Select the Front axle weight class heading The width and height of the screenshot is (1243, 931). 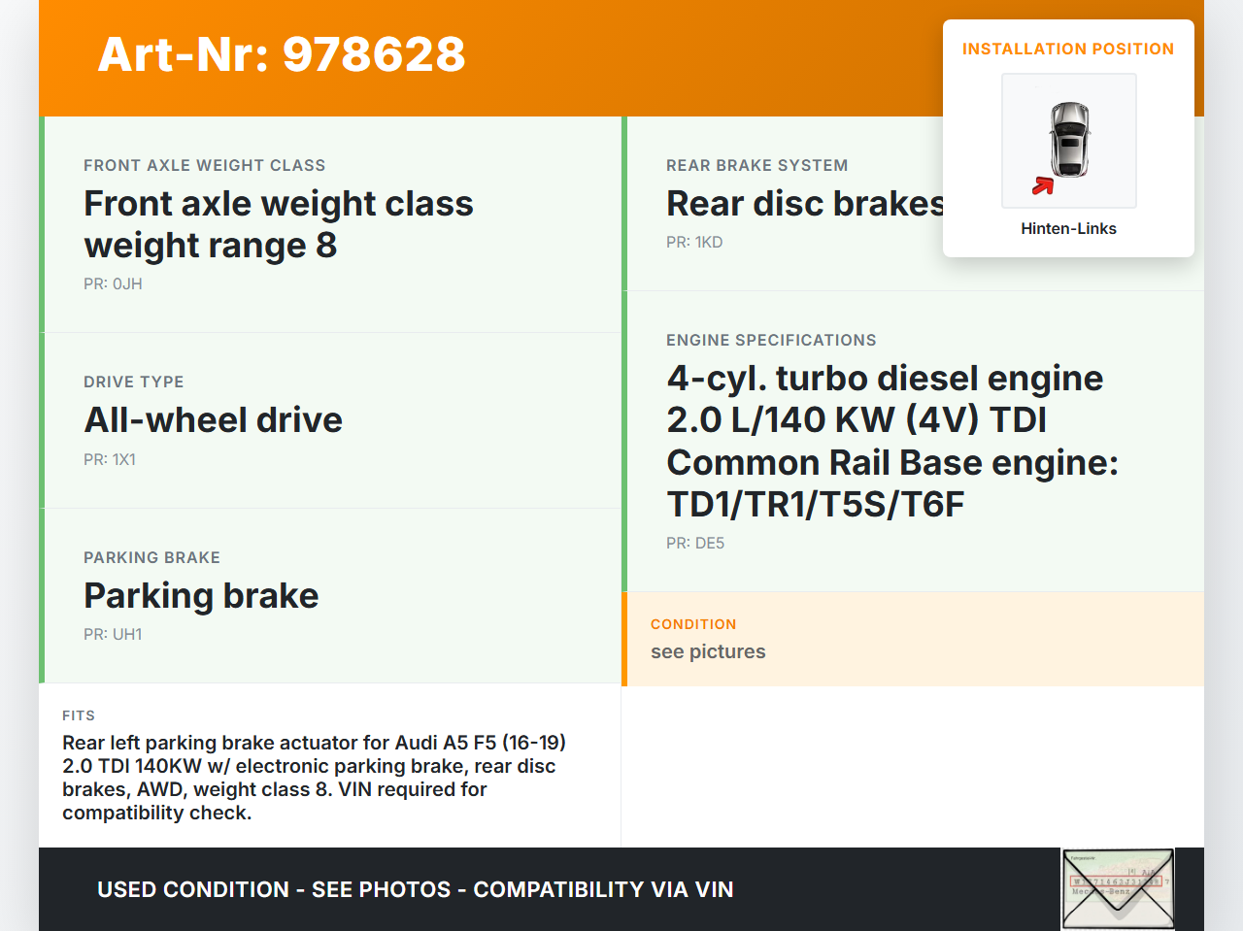click(x=278, y=224)
